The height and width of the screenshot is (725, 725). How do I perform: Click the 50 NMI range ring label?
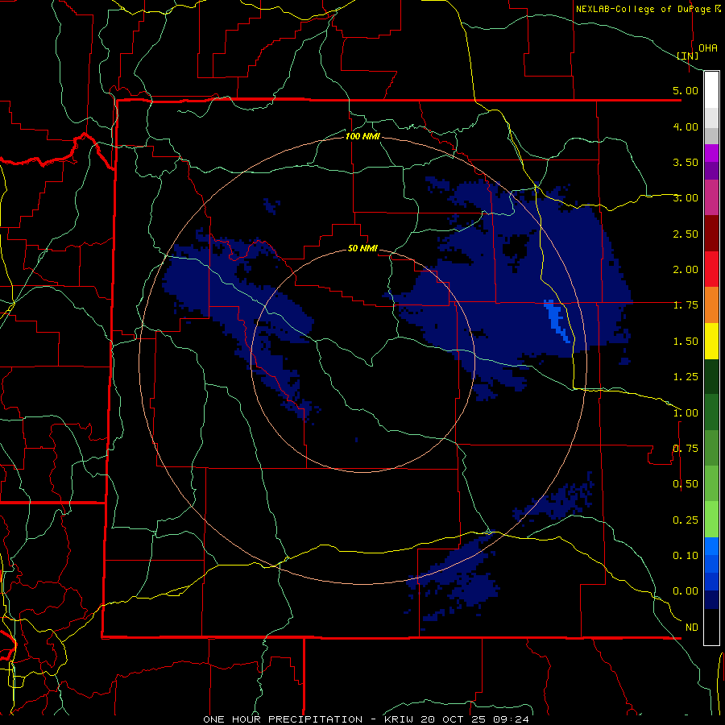point(362,248)
